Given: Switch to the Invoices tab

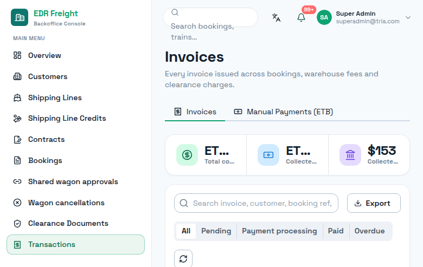Looking at the screenshot, I should pyautogui.click(x=195, y=112).
